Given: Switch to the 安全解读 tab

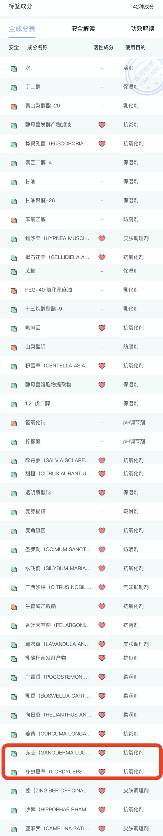Looking at the screenshot, I should coord(83,29).
